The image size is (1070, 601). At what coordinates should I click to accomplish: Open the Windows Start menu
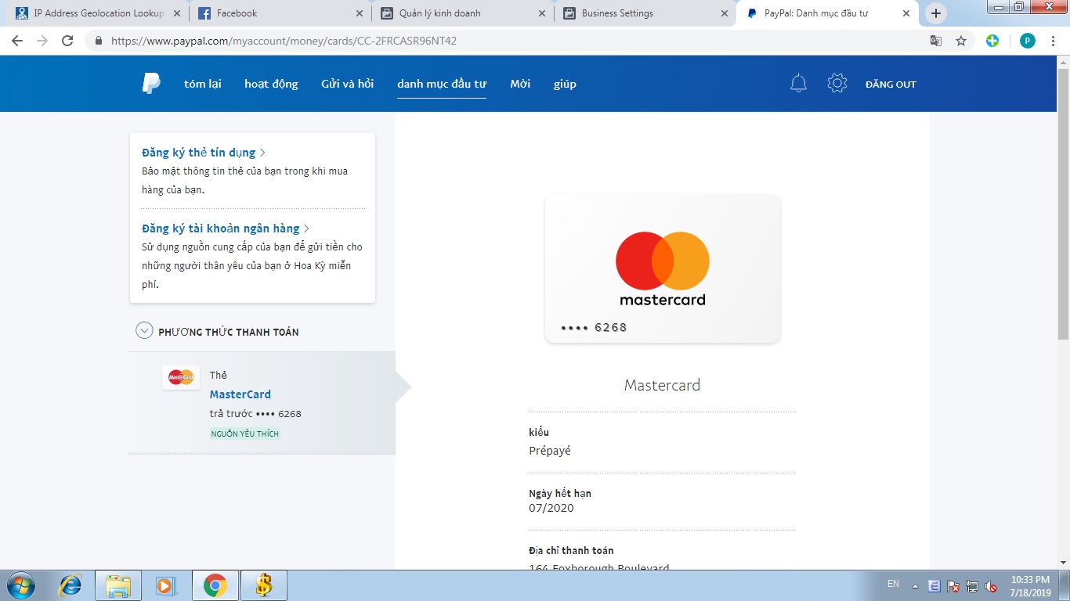(x=21, y=585)
